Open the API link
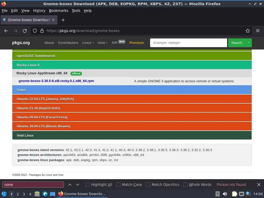 114,43
